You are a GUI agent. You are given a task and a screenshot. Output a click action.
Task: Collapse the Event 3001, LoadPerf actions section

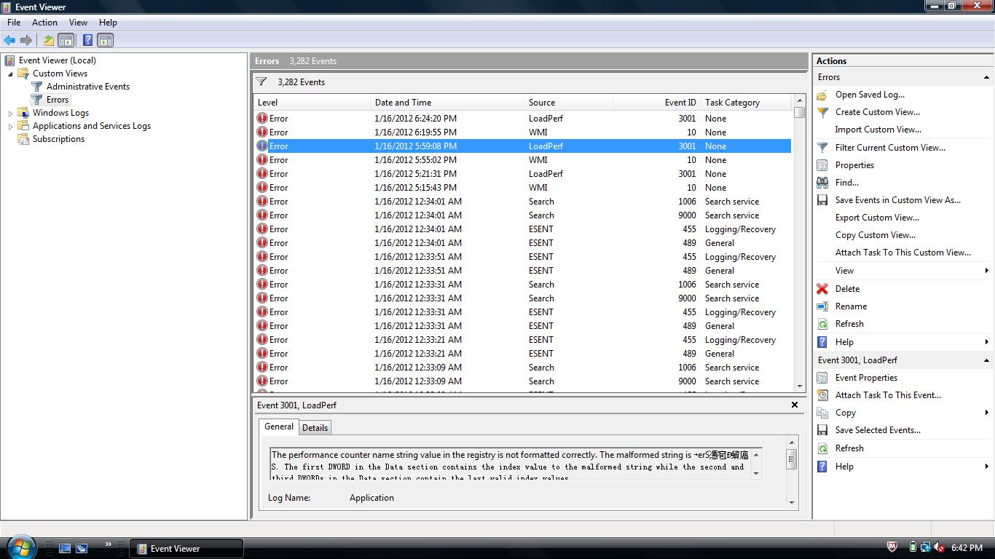986,360
